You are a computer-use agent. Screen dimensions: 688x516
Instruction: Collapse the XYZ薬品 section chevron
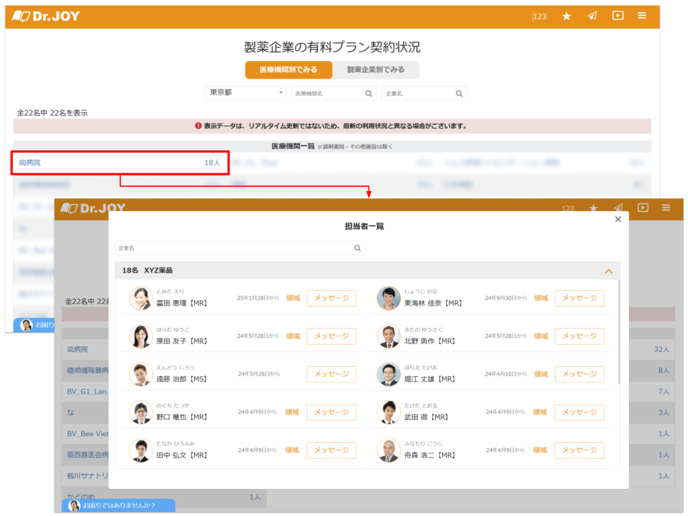609,271
